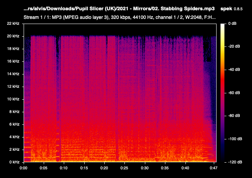
Task: Click the dB color gradient legend bar
Action: (222, 93)
